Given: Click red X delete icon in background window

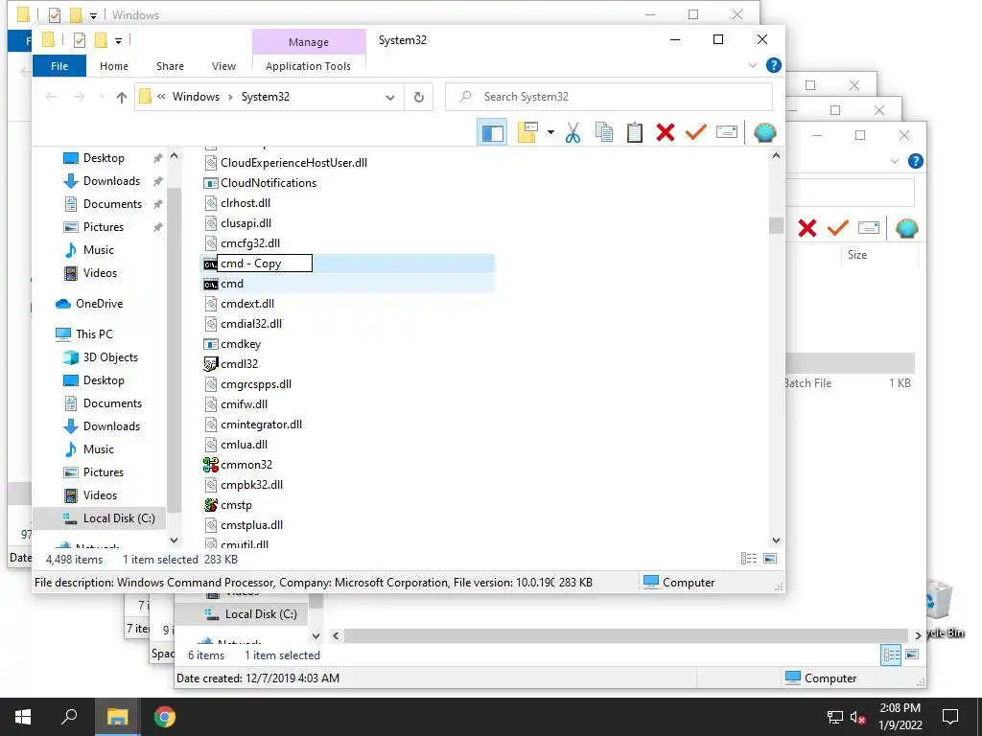Looking at the screenshot, I should (x=807, y=228).
